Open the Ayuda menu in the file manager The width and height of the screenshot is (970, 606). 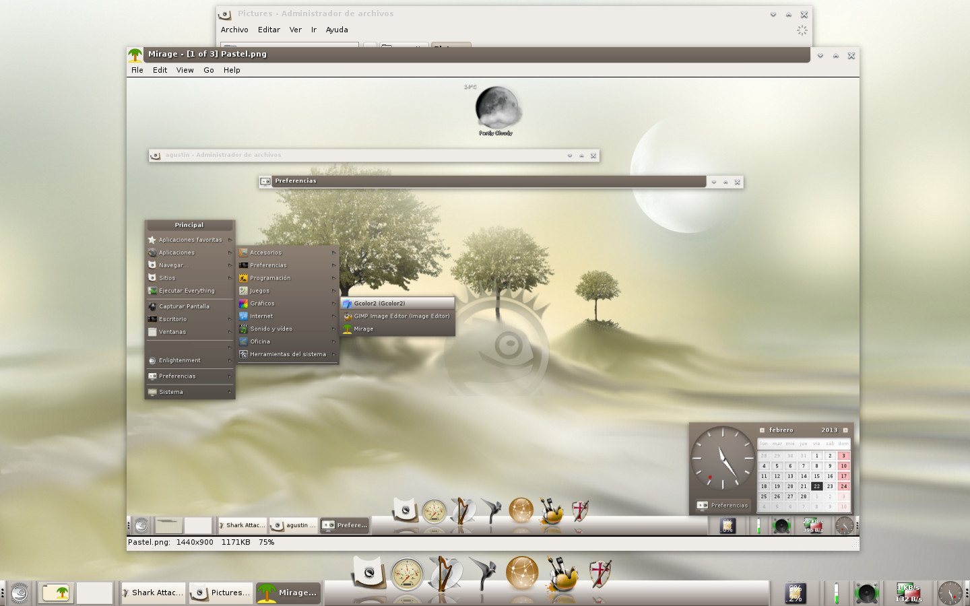click(337, 30)
